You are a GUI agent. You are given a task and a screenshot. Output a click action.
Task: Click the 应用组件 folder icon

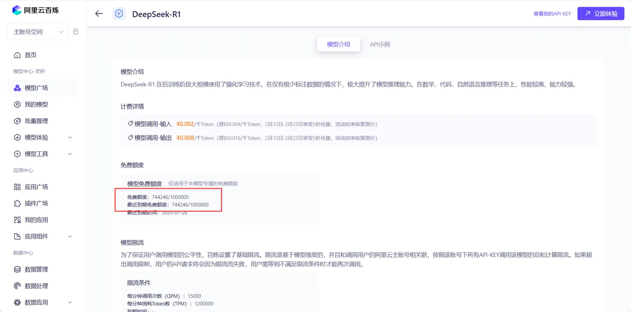[x=18, y=236]
